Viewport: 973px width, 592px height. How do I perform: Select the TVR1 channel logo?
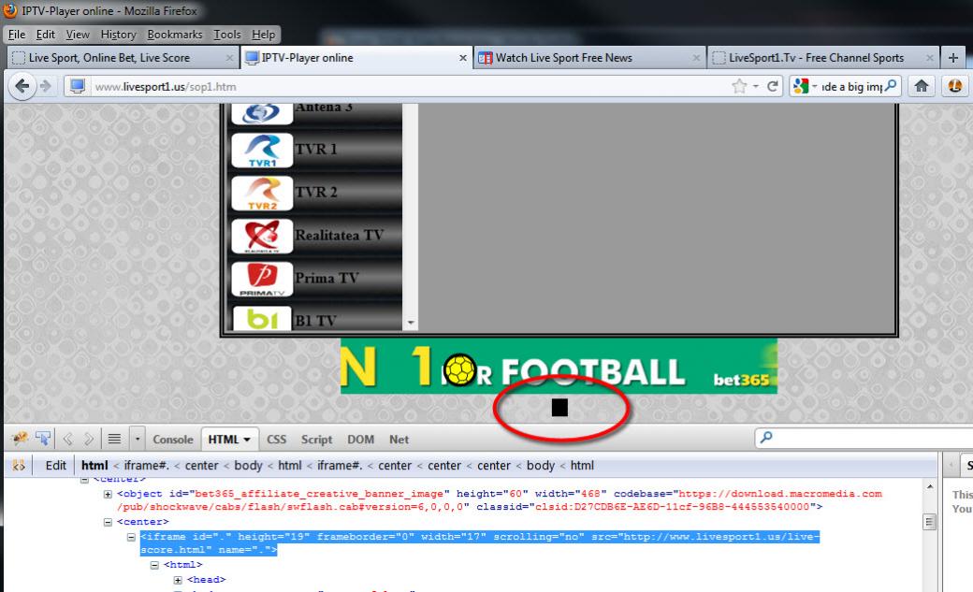point(262,151)
